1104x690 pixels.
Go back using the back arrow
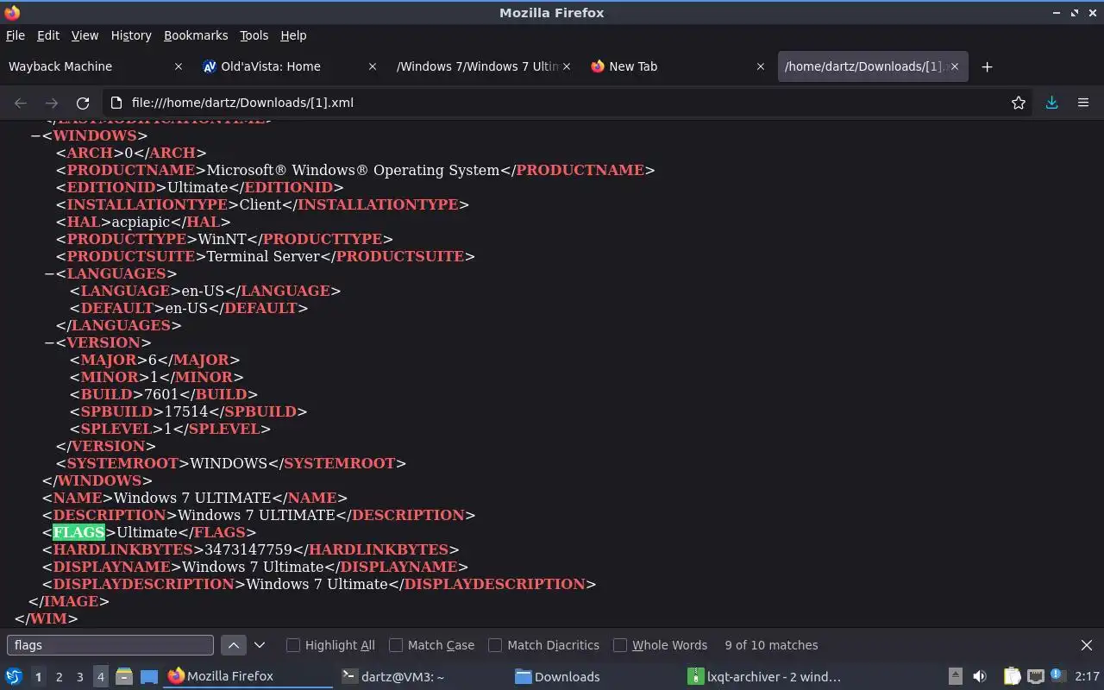point(21,103)
